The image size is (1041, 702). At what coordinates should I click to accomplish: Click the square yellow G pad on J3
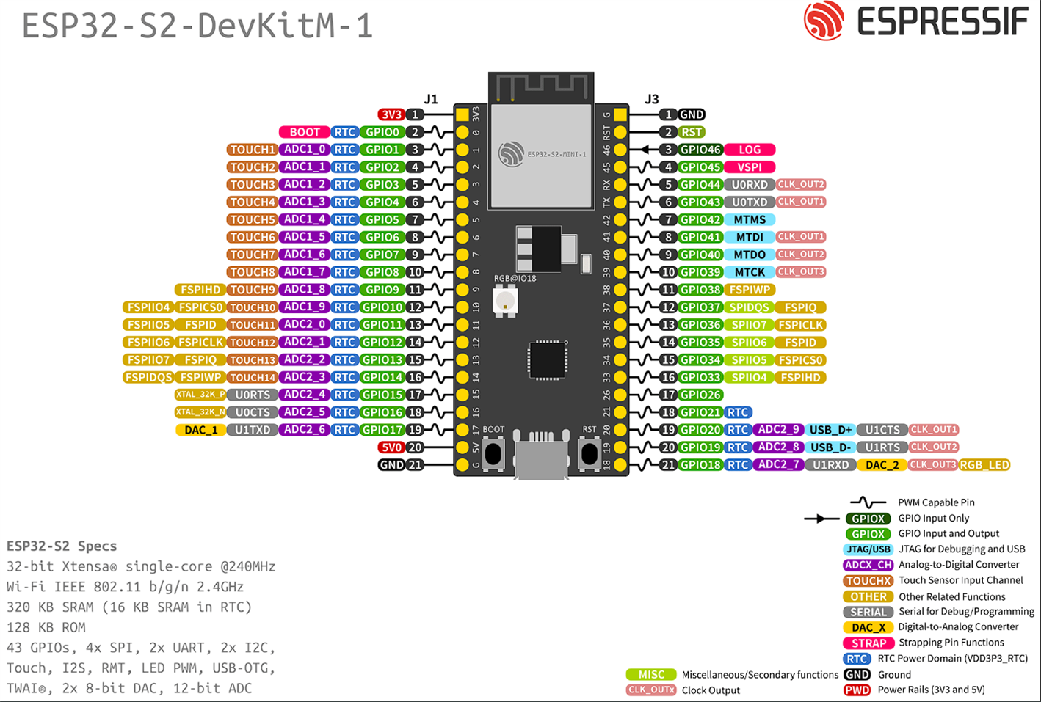tap(620, 114)
